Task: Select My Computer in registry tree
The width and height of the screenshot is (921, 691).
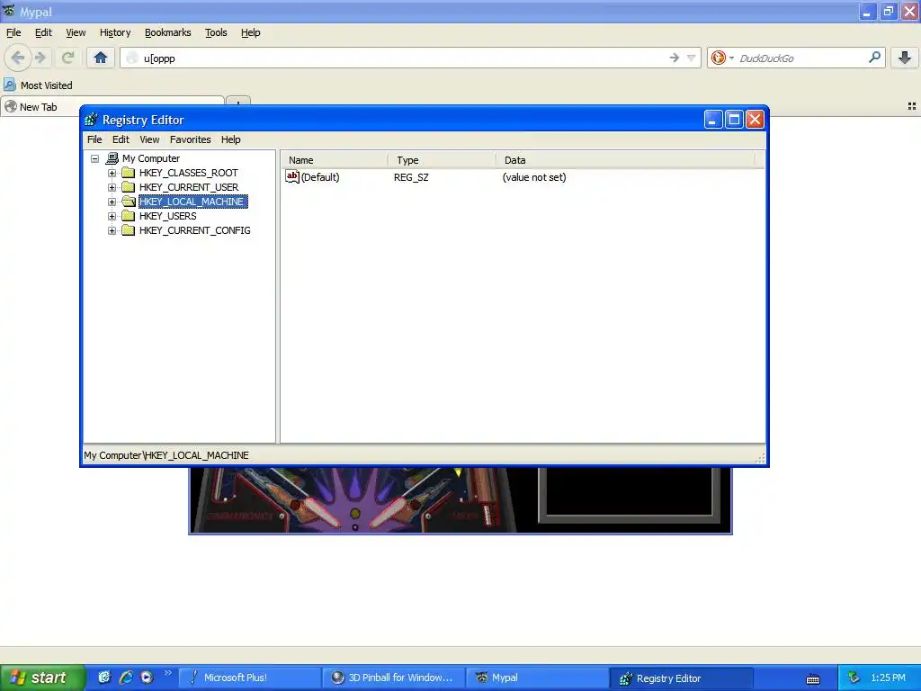Action: pos(151,158)
